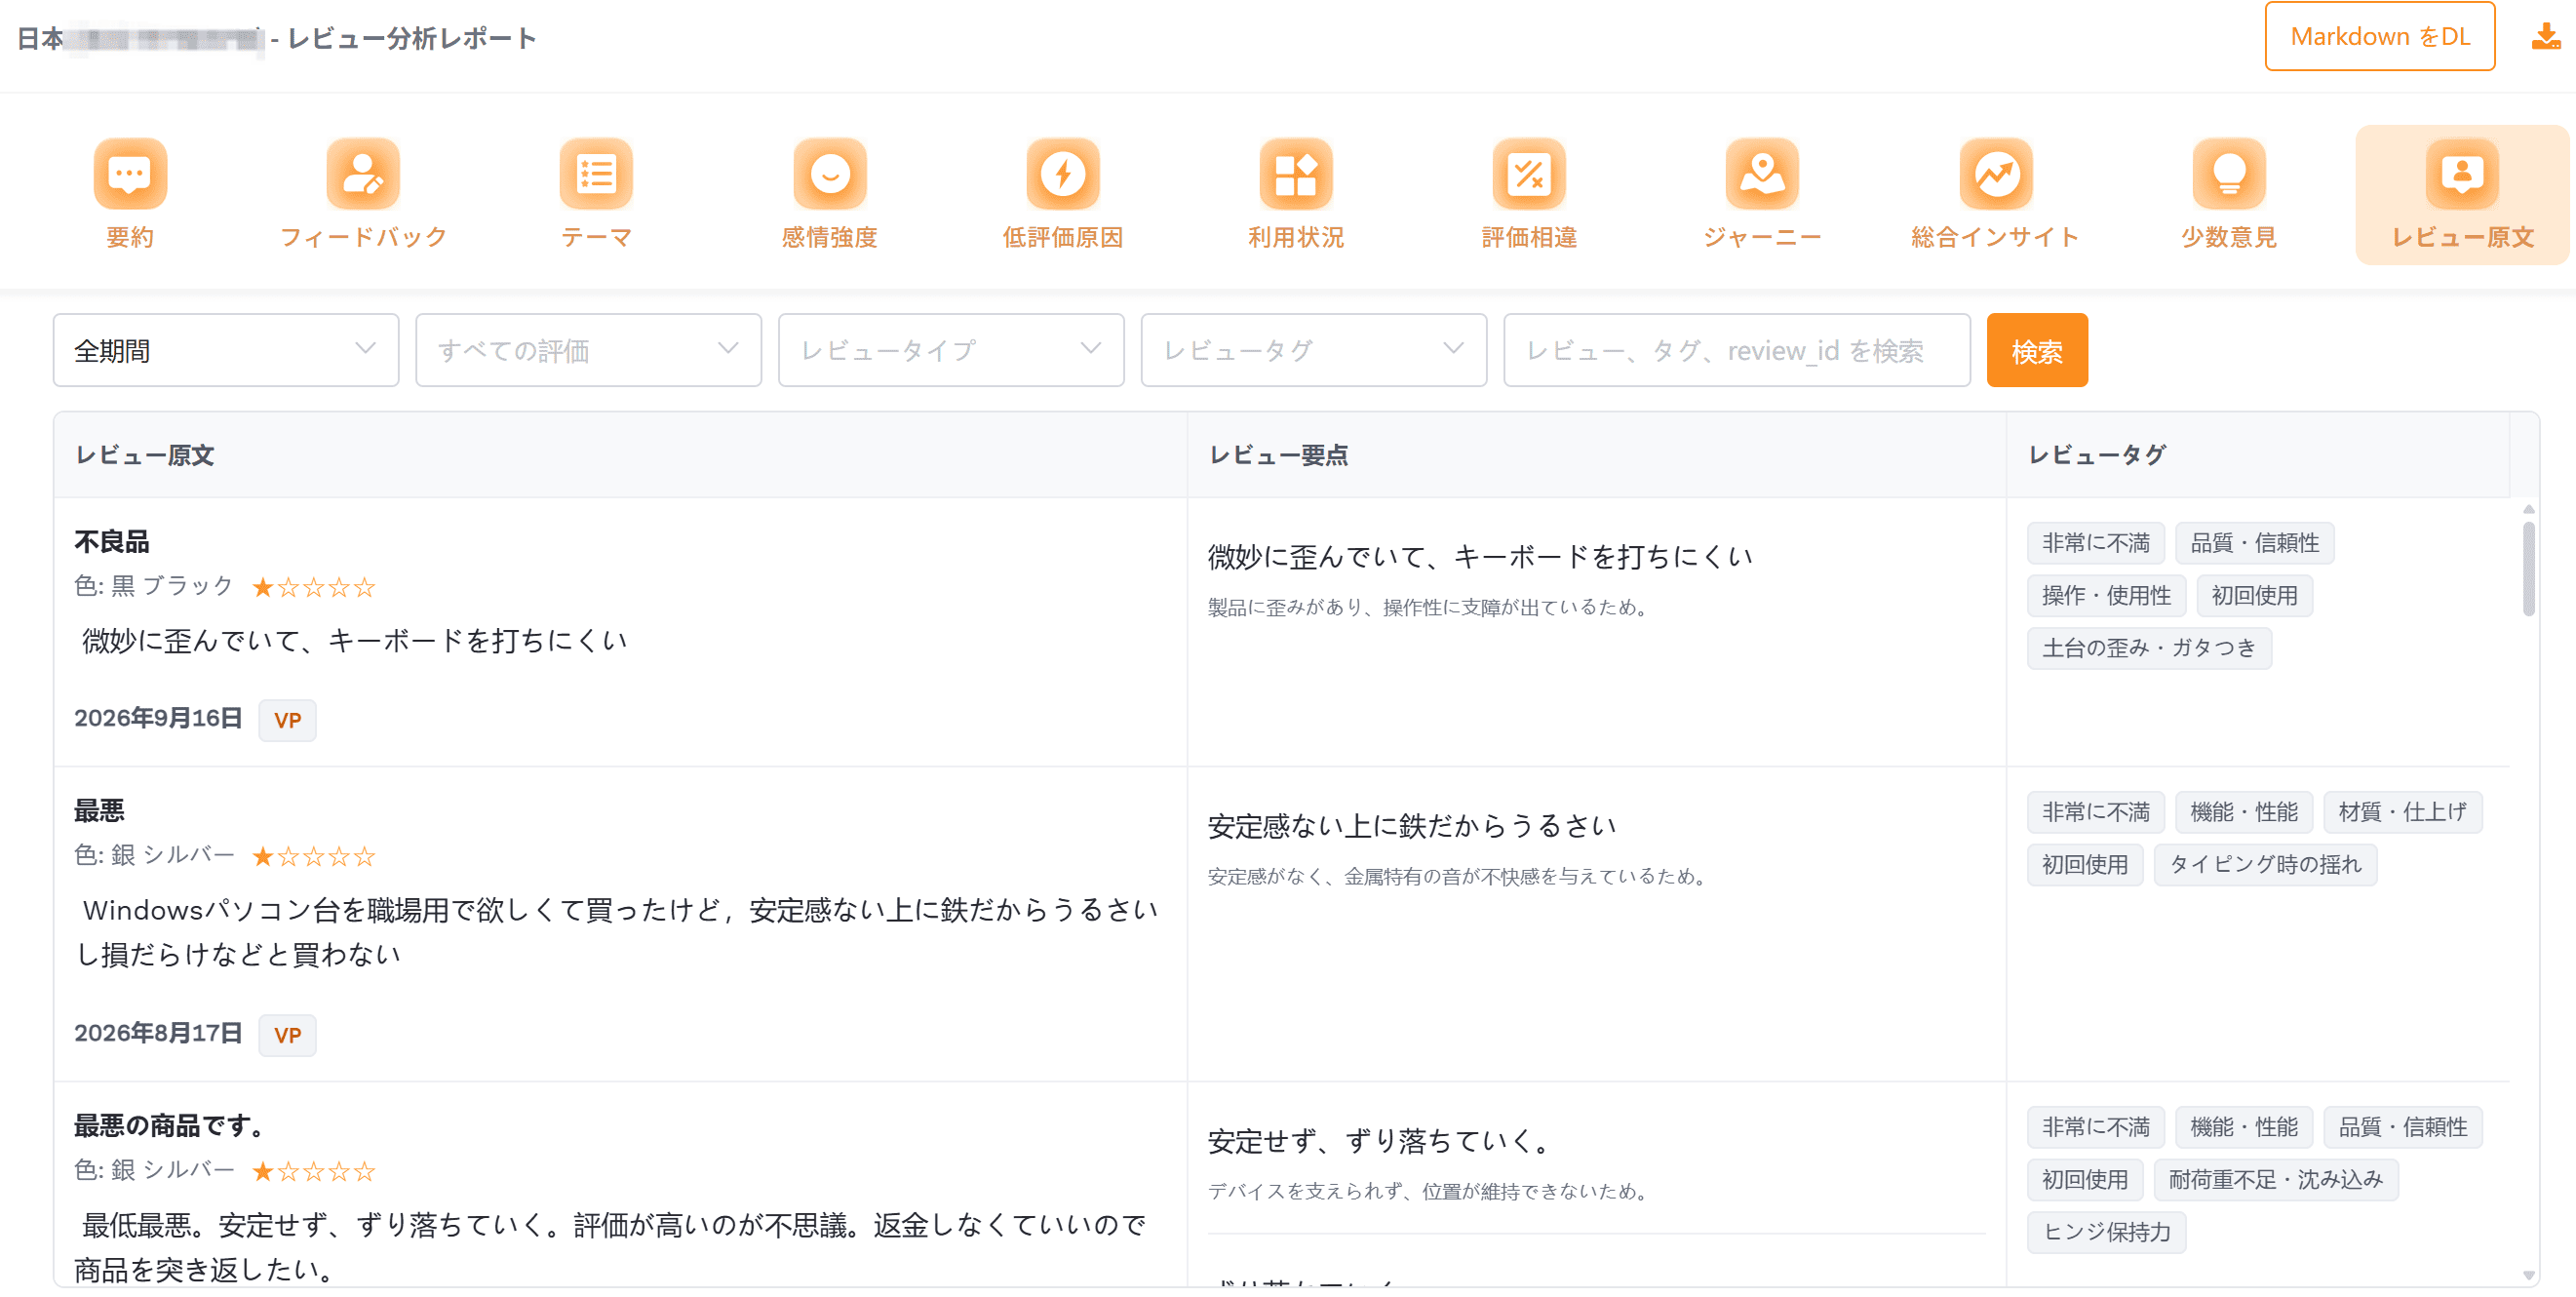Open the テーマ list icon

[x=596, y=174]
